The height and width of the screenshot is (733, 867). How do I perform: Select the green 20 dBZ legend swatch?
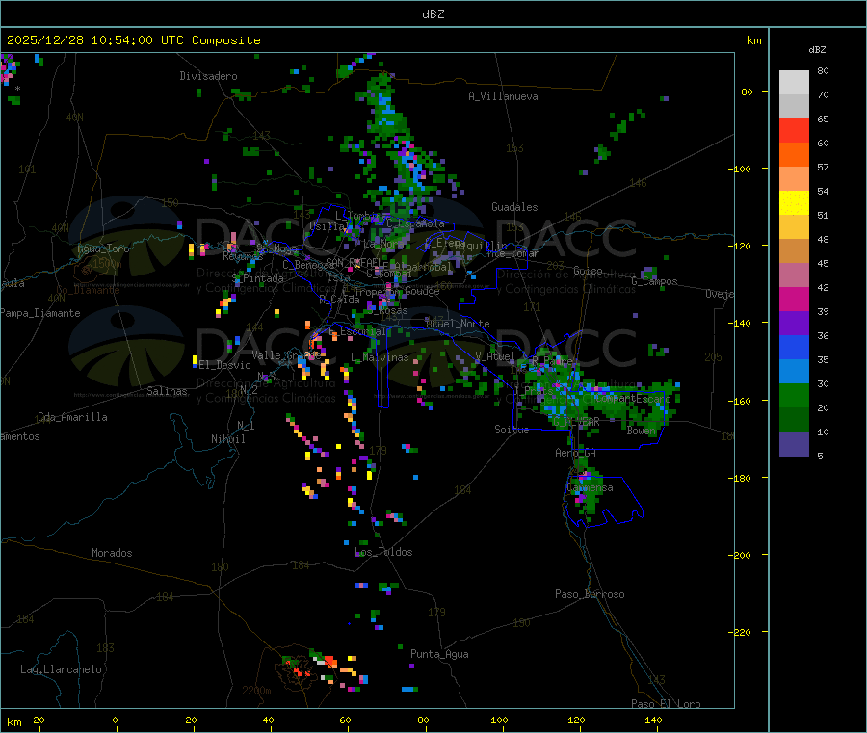794,395
